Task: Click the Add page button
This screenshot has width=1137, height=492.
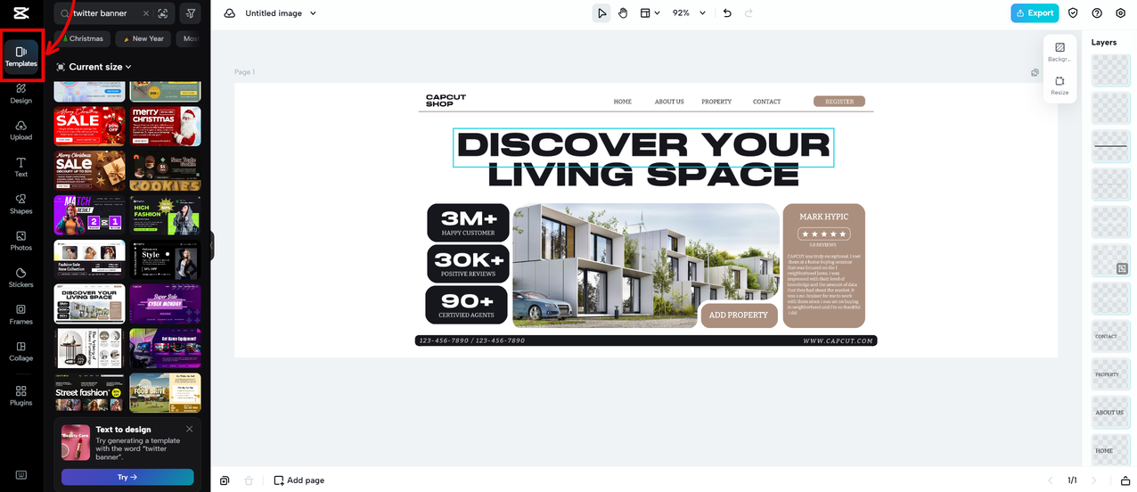Action: click(299, 480)
